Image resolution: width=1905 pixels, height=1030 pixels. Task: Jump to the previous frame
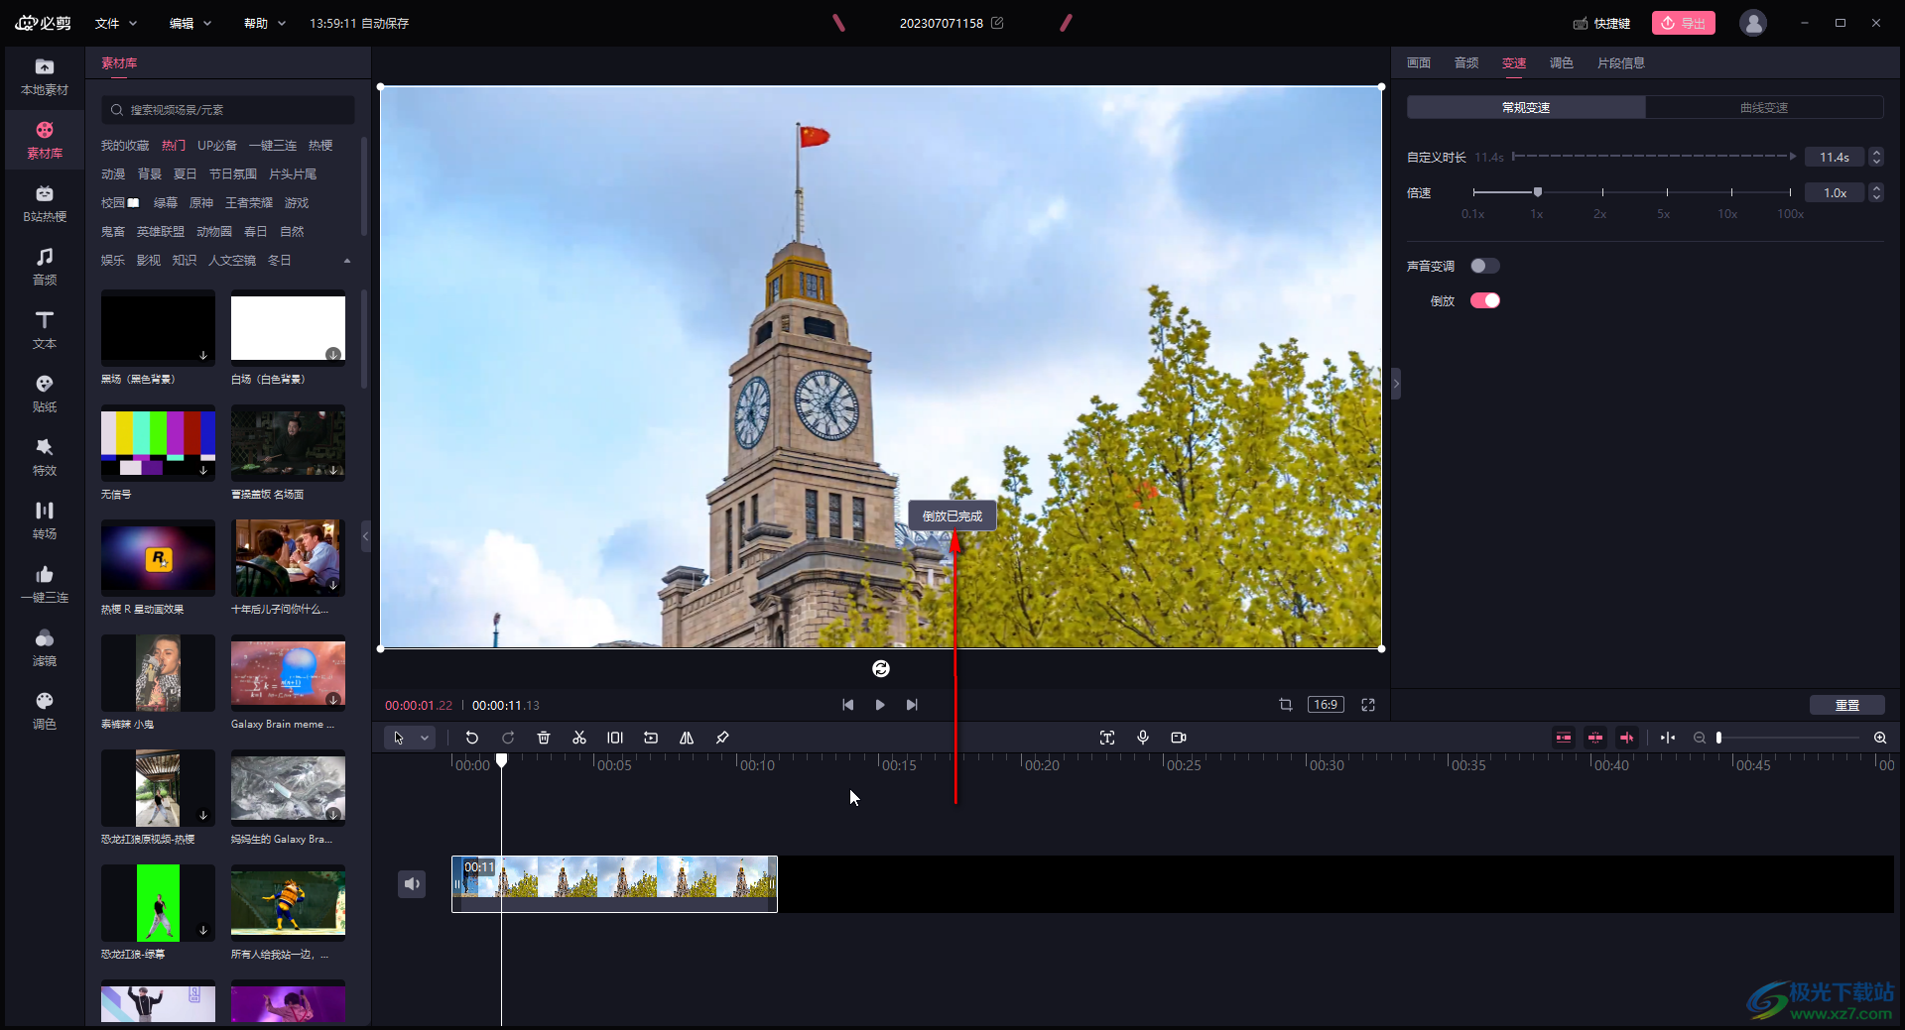847,705
